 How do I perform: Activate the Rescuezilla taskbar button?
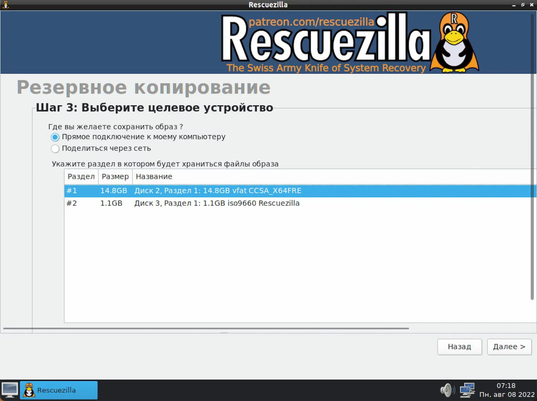[59, 390]
